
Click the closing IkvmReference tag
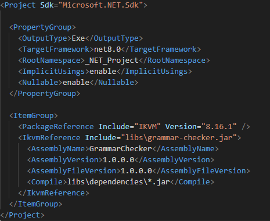[54, 193]
